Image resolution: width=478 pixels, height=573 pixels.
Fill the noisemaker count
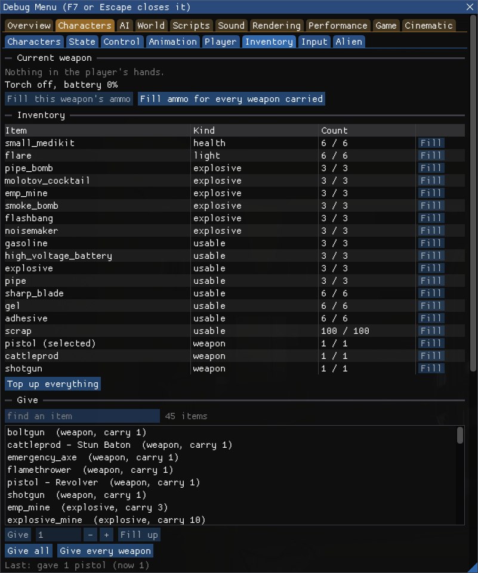[x=431, y=231]
